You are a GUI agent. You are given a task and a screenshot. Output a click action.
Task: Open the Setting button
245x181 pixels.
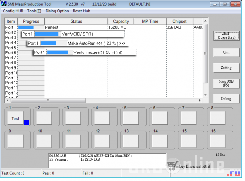[226, 68]
